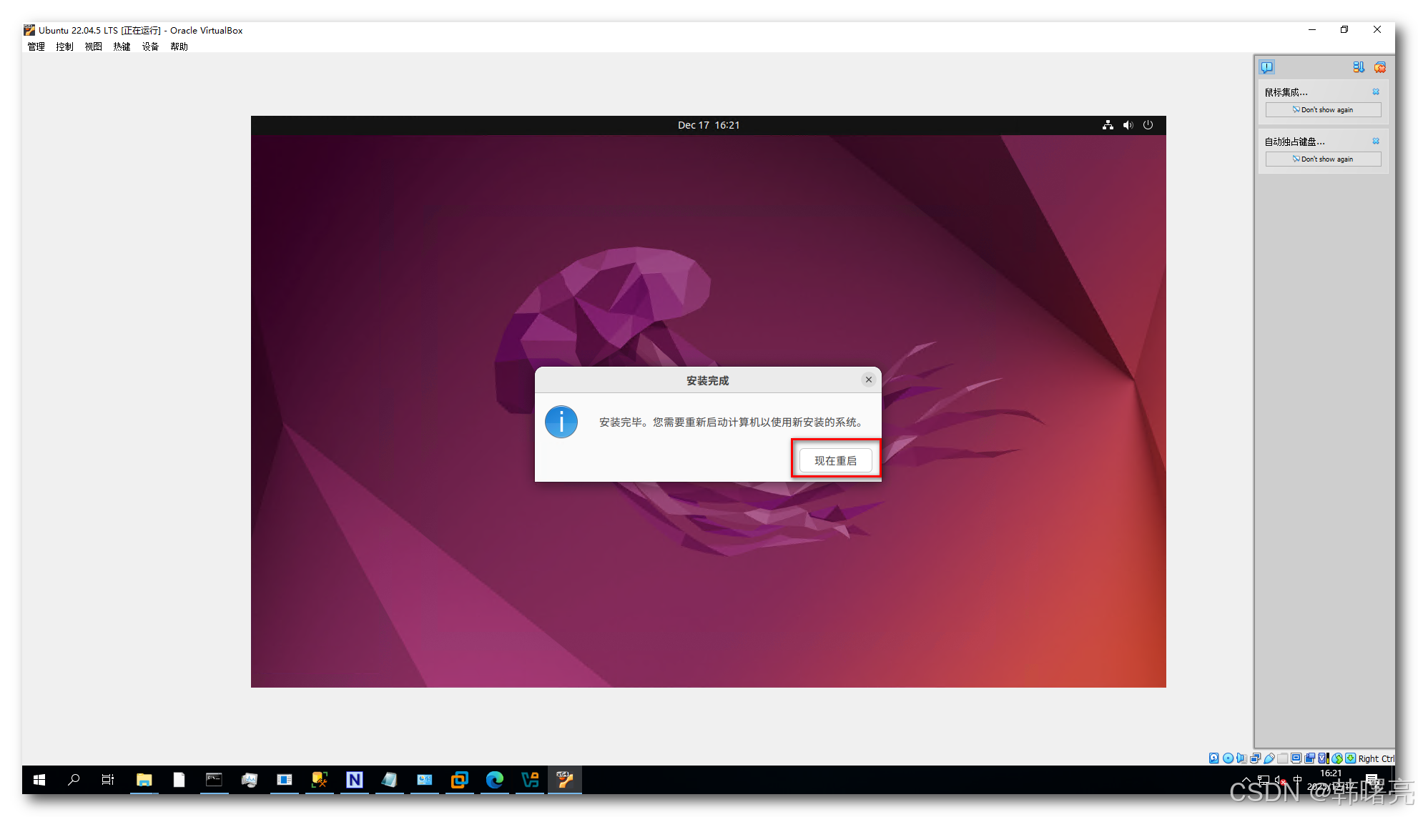Click the network adapters status icon
Screen dimensions: 1418x817
pos(1255,758)
